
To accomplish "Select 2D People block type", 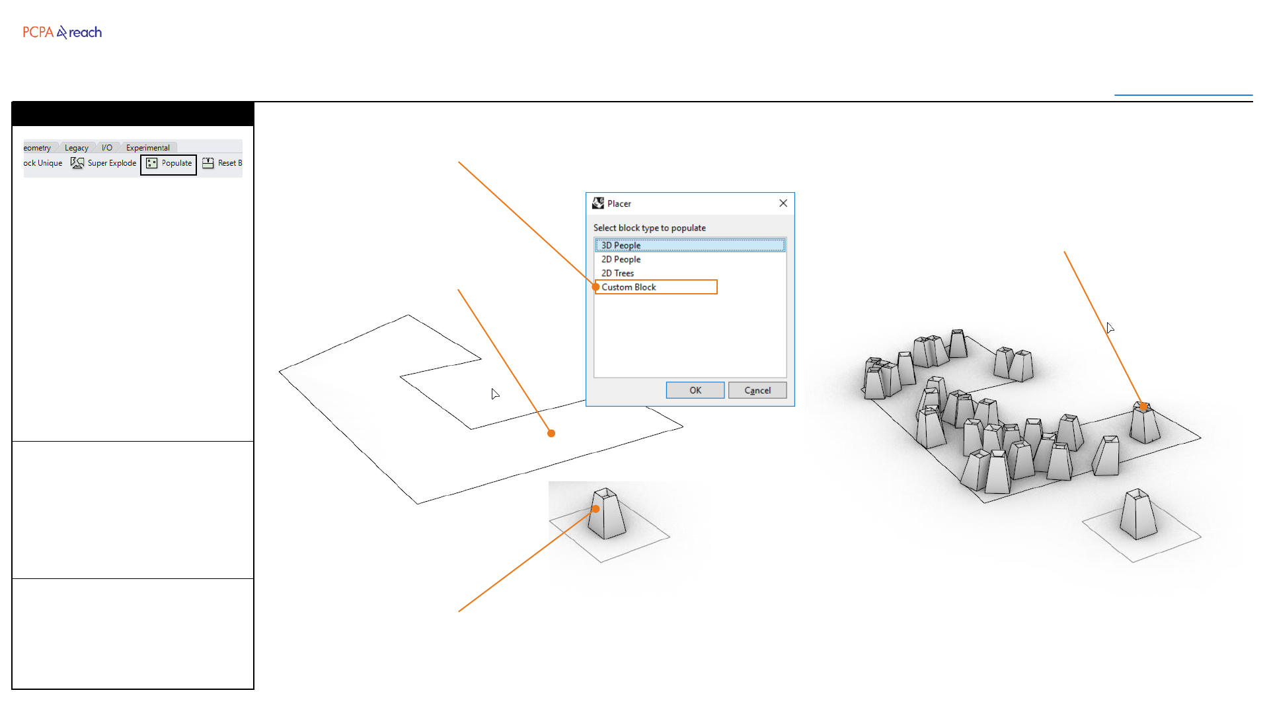I will pyautogui.click(x=621, y=259).
